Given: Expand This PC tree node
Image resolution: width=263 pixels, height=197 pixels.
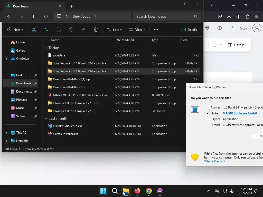Looking at the screenshot, I should coord(6,133).
